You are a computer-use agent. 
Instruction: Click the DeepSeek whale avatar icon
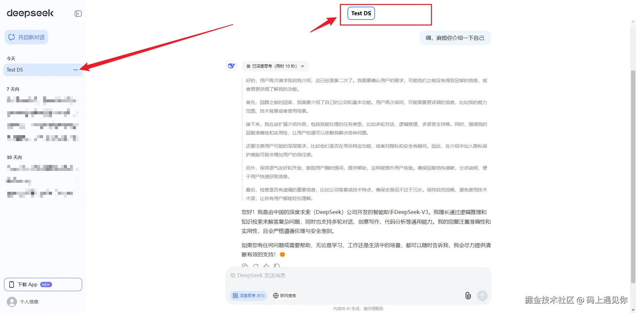(231, 66)
